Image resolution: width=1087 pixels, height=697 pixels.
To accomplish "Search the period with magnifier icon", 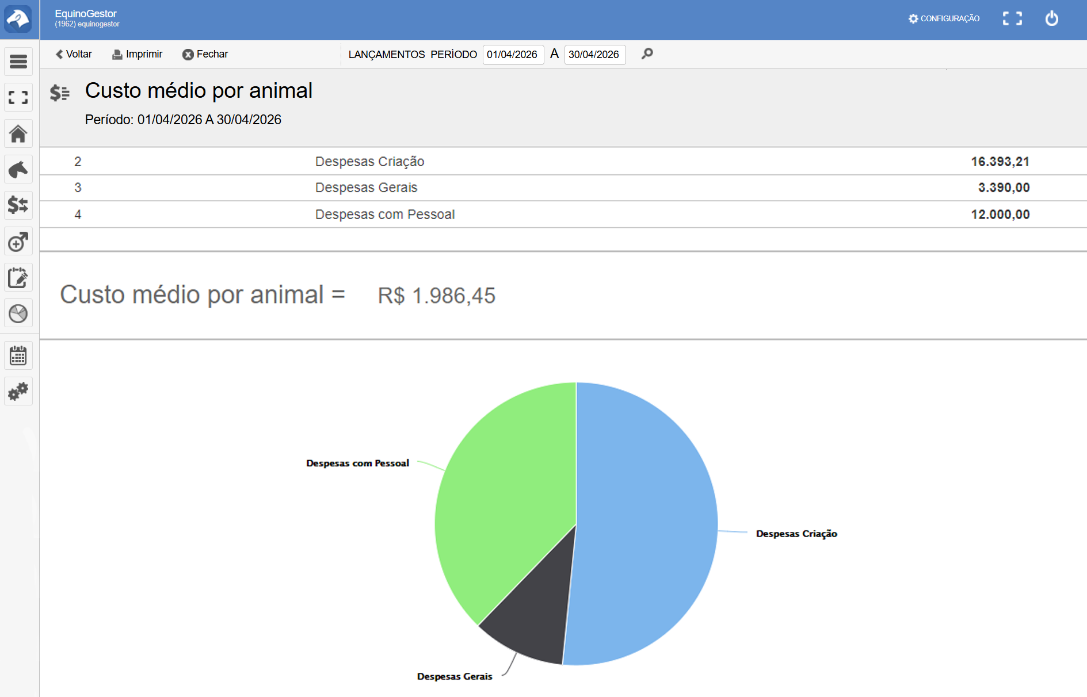I will tap(647, 53).
